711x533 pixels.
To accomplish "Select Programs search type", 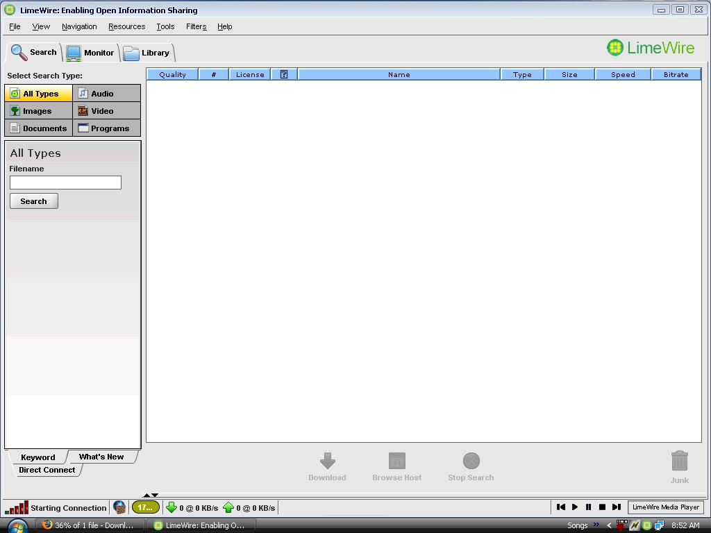I will coord(106,128).
